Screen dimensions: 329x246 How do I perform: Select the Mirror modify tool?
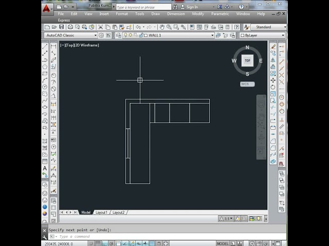coord(273,60)
